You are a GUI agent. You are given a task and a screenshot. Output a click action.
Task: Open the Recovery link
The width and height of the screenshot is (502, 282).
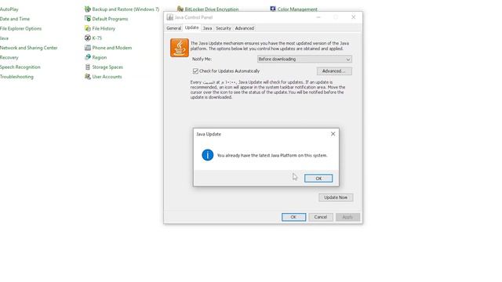[9, 57]
